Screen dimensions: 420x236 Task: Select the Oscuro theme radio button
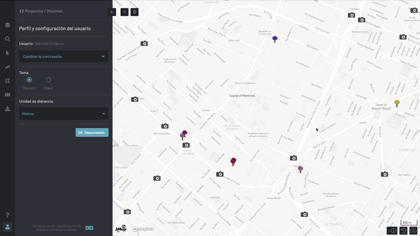coord(29,80)
